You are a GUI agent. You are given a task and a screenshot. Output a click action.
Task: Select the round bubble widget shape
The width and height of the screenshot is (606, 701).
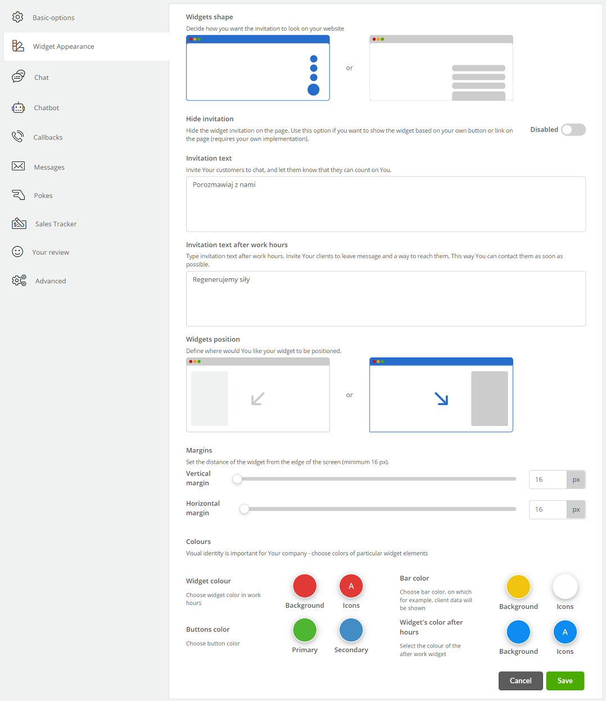click(258, 68)
